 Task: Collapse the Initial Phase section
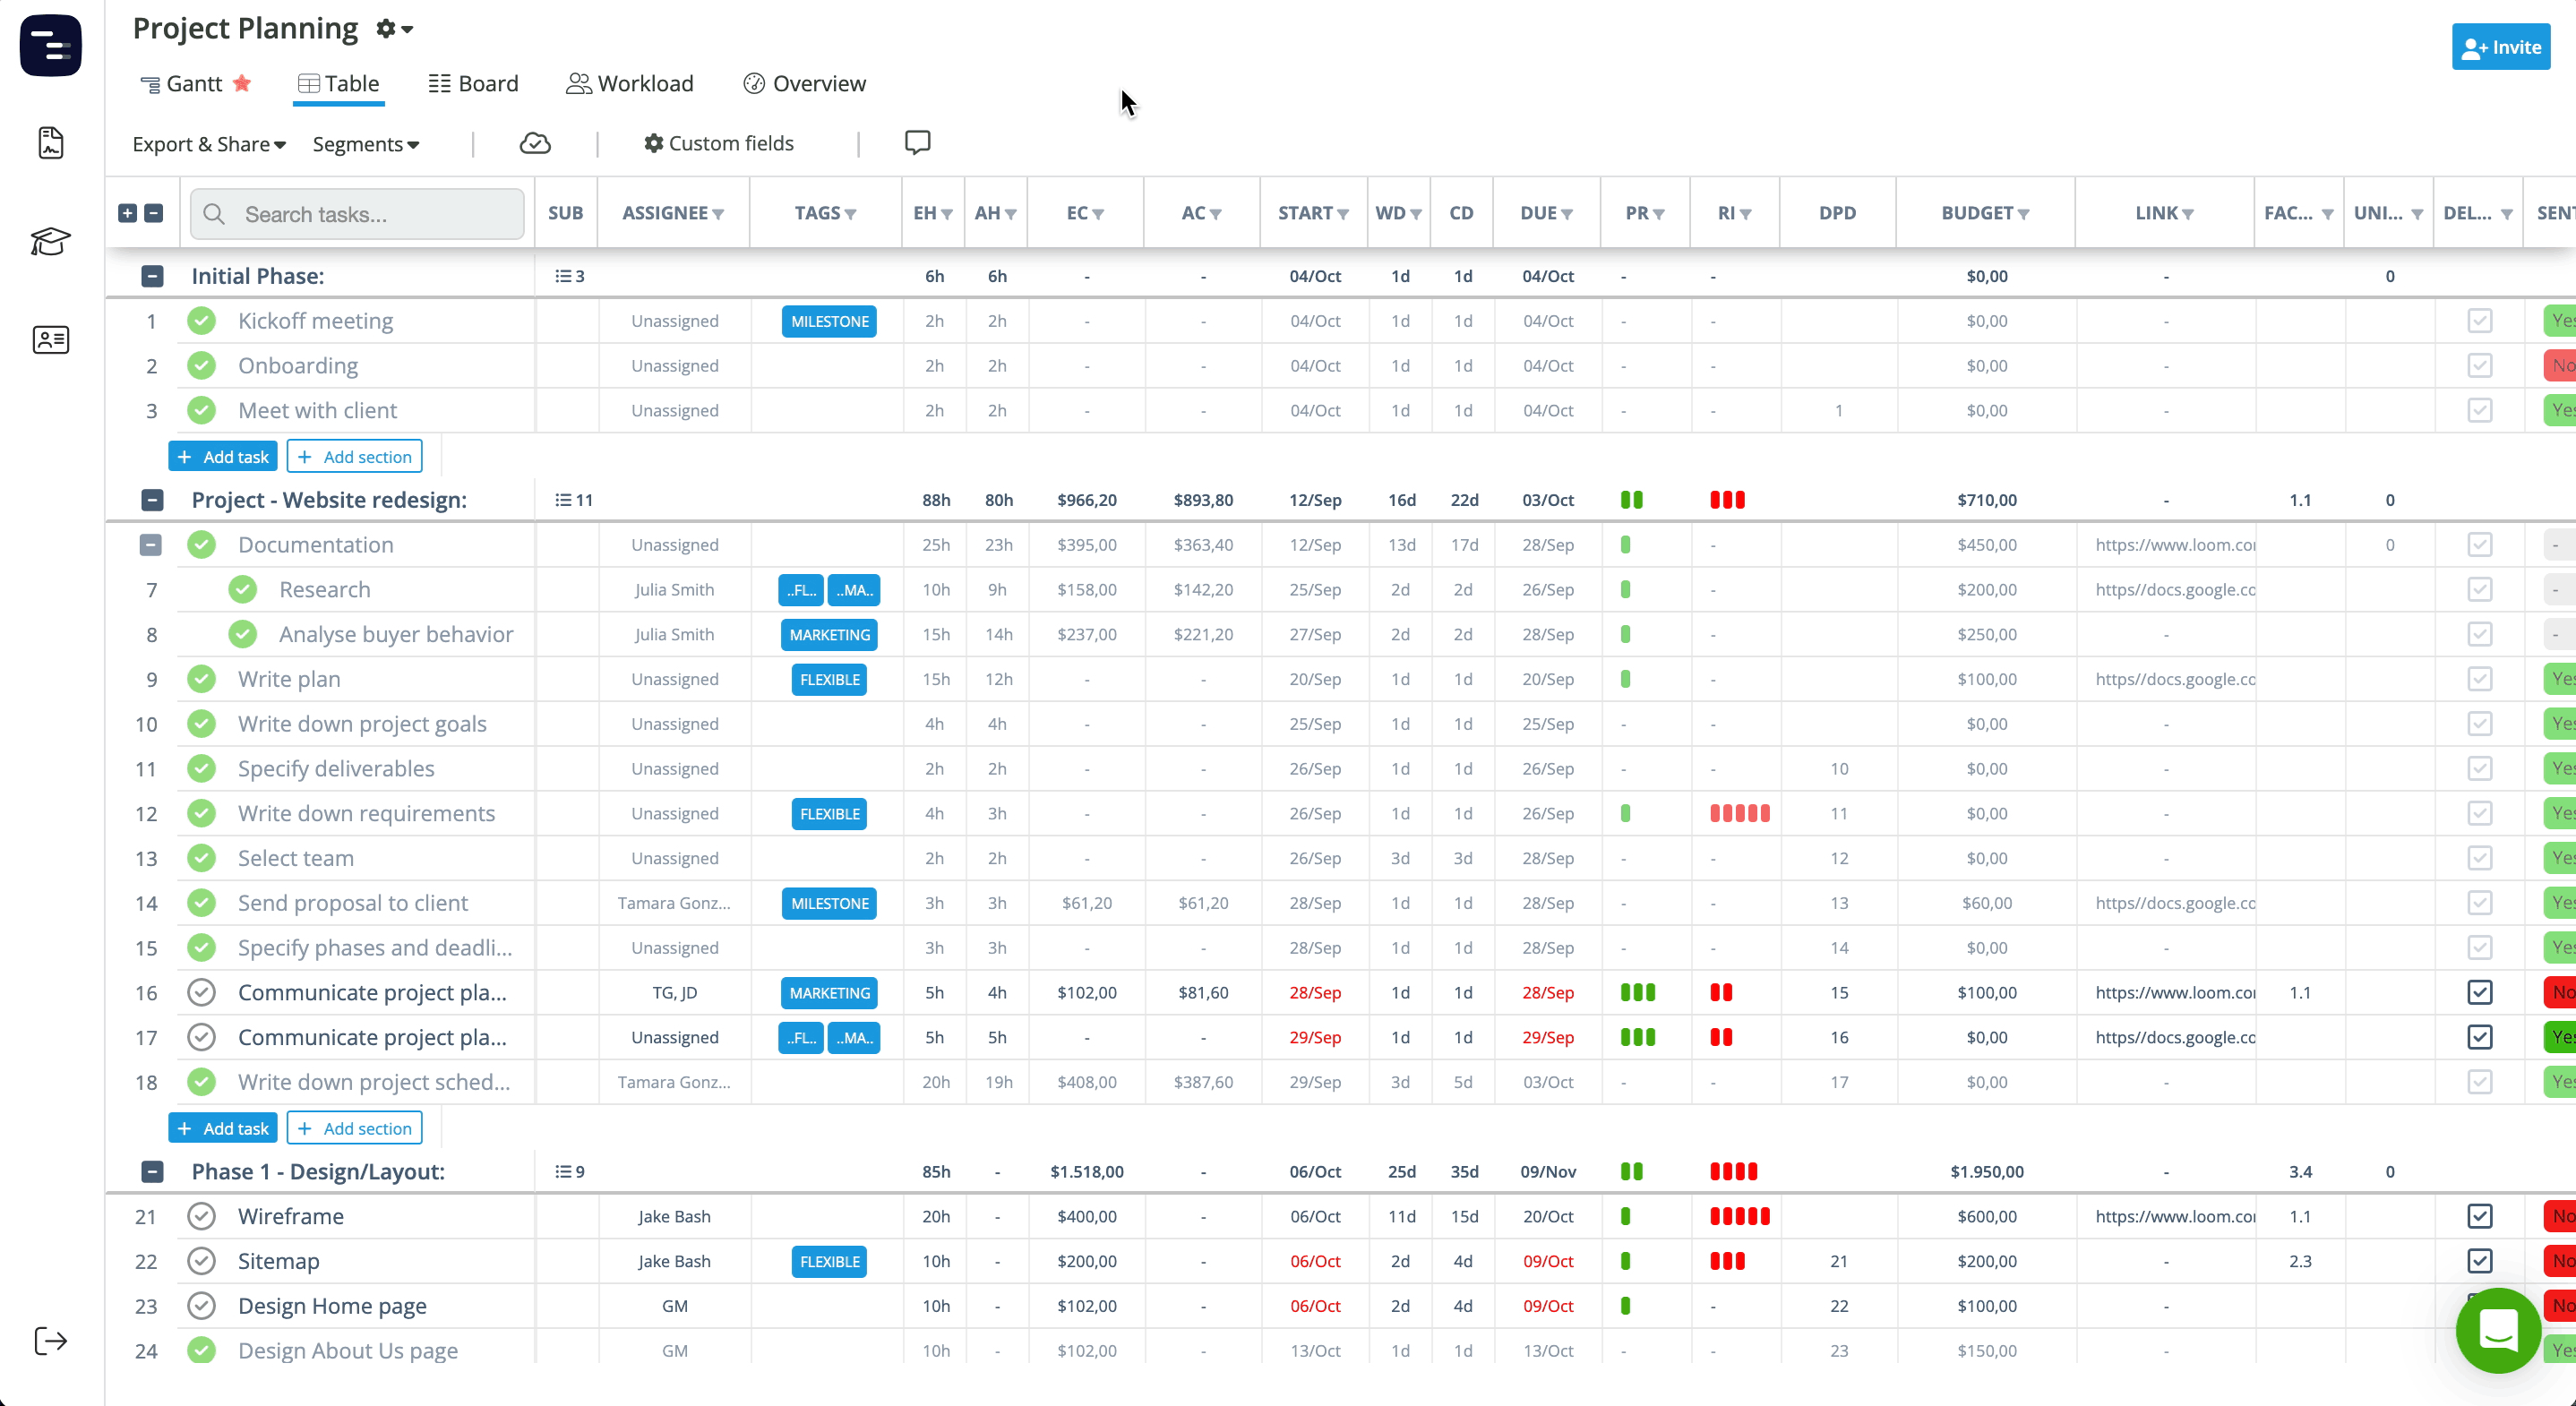tap(152, 276)
